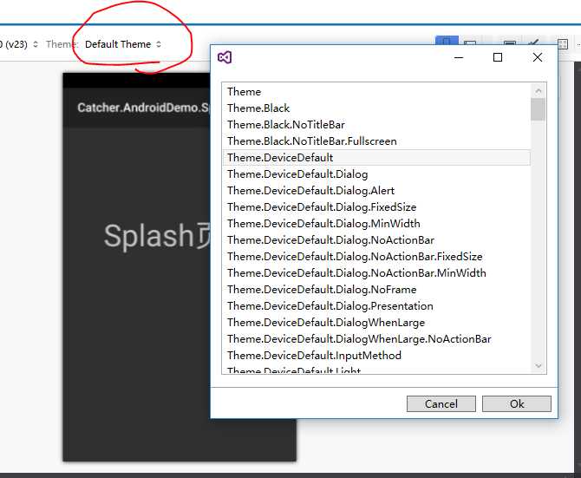Select the landscape orientation toolbar icon
581x478 pixels.
[x=470, y=43]
